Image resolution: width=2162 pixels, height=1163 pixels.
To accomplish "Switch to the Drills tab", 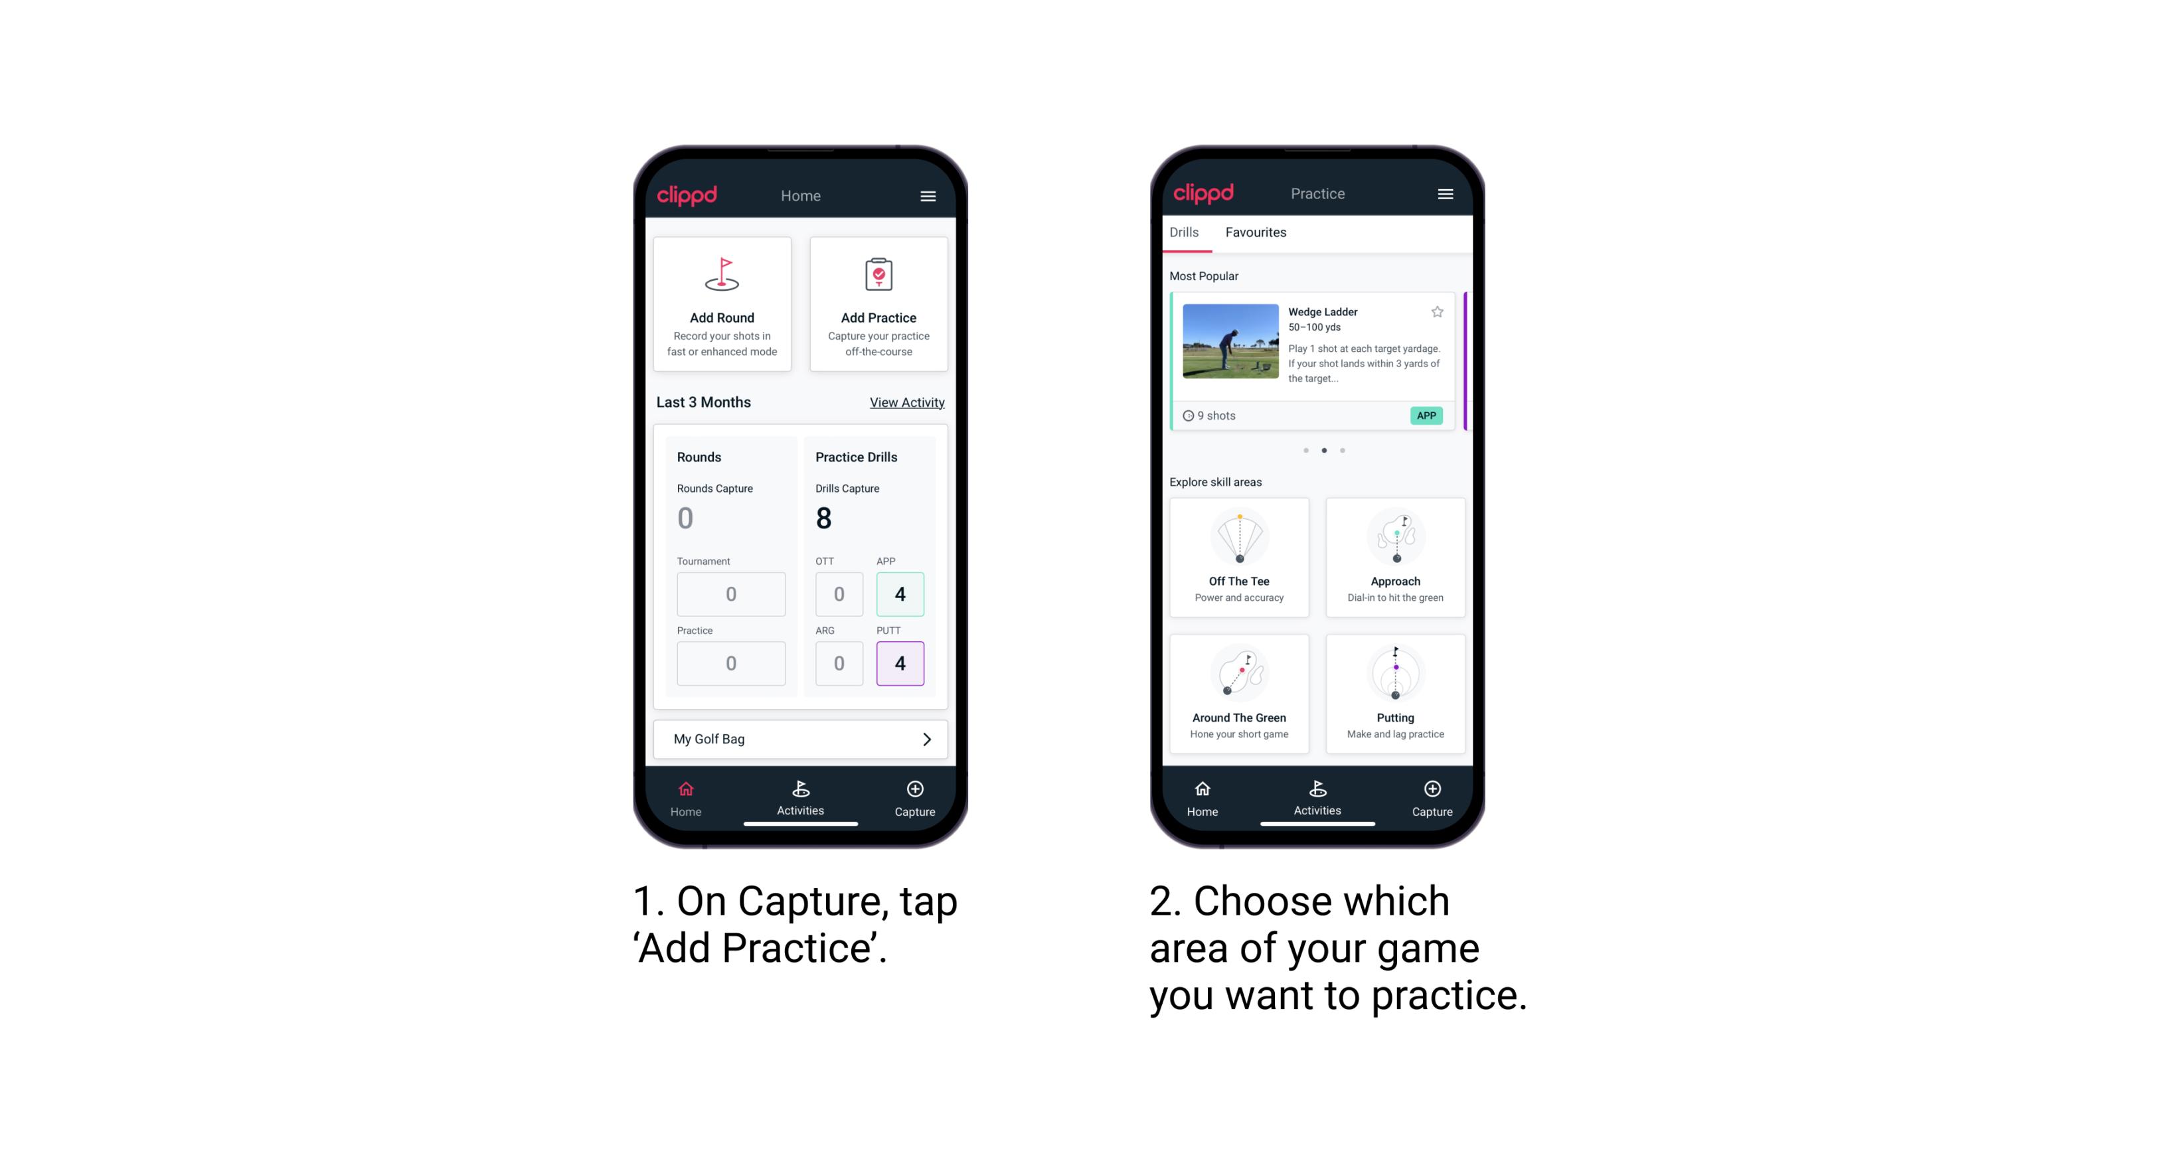I will 1188,234.
